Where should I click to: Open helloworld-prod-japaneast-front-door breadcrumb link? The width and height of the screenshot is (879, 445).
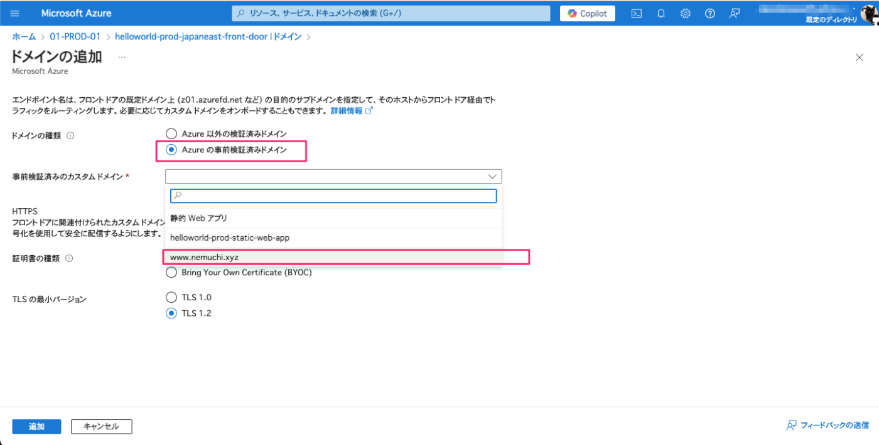click(208, 37)
